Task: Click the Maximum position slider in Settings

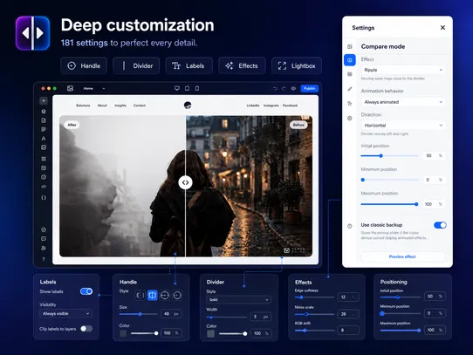Action: coord(389,204)
